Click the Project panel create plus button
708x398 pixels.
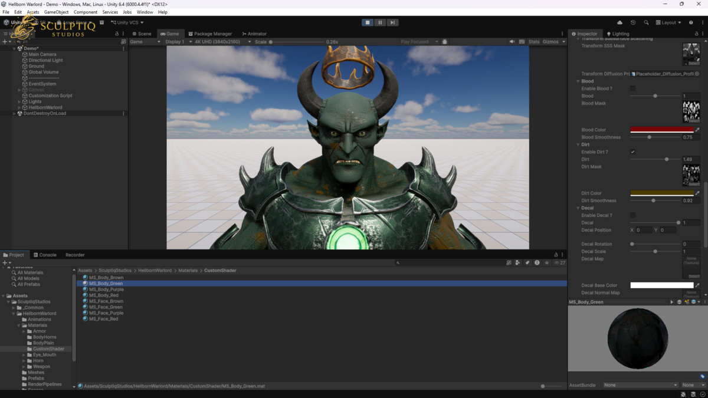tap(5, 262)
